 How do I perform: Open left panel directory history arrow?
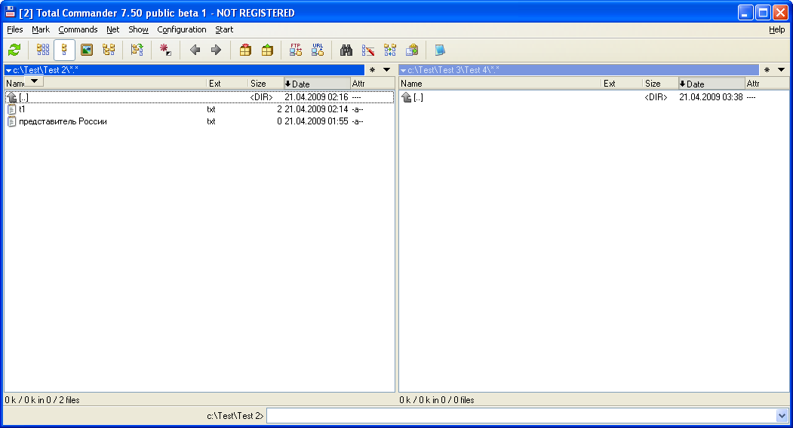coord(387,70)
